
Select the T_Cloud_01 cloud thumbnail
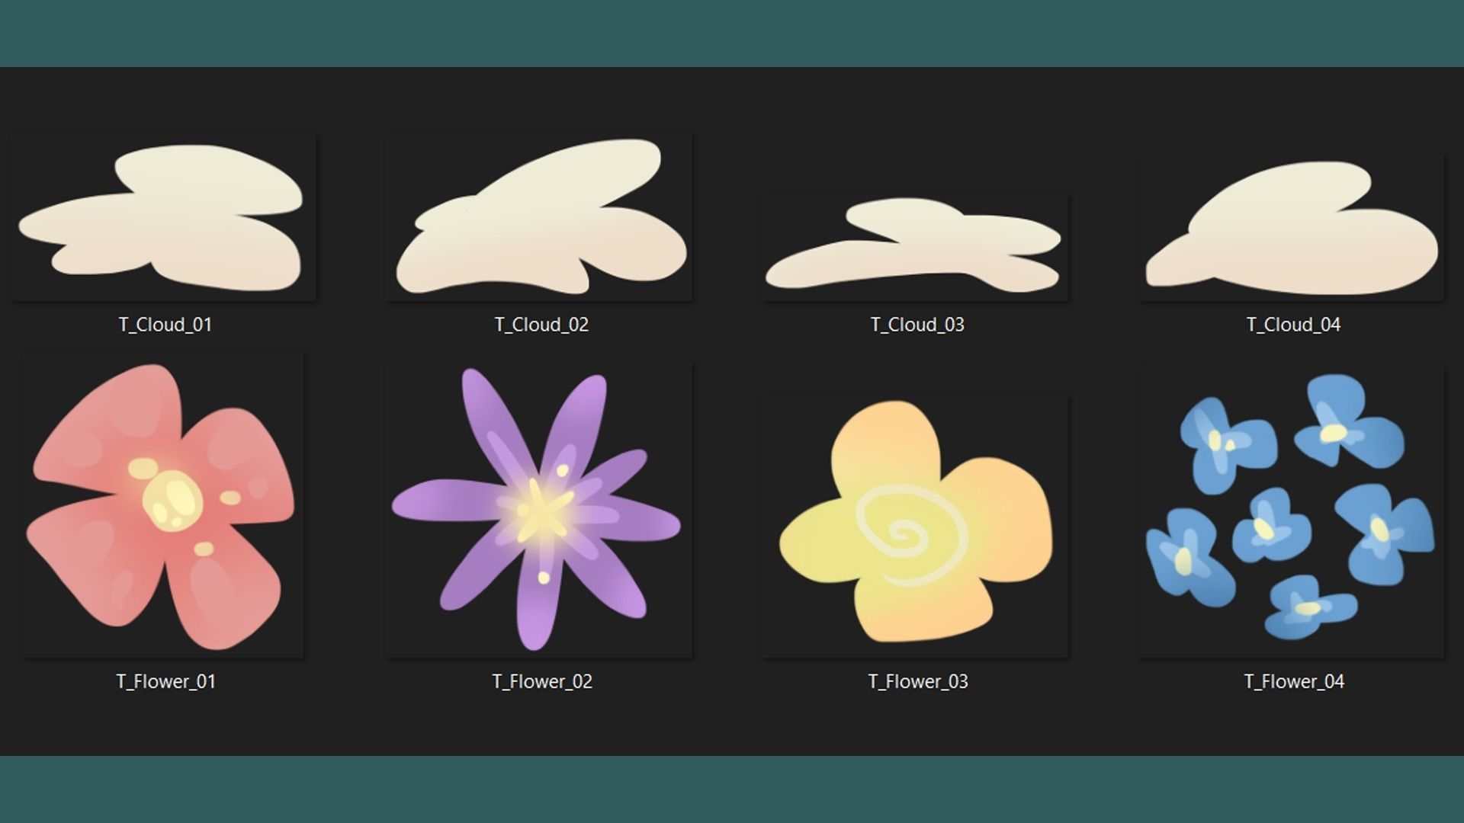pyautogui.click(x=163, y=217)
